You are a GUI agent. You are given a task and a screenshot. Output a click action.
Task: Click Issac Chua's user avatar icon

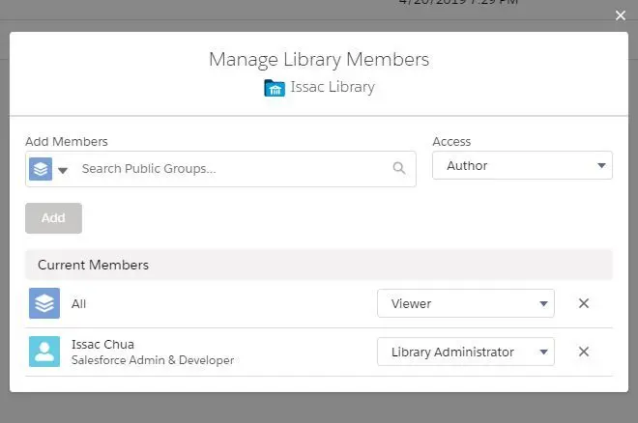pos(44,352)
